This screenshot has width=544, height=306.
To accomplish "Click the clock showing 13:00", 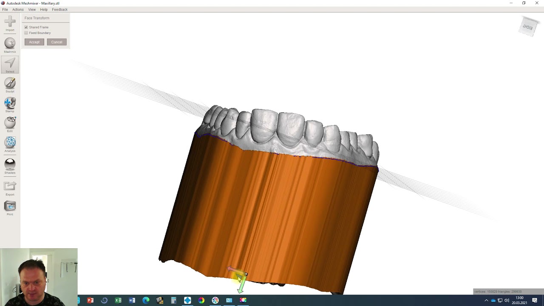I will [519, 300].
